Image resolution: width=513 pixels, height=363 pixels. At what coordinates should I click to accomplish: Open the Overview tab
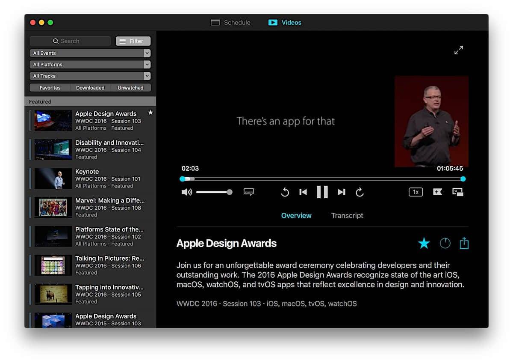296,215
